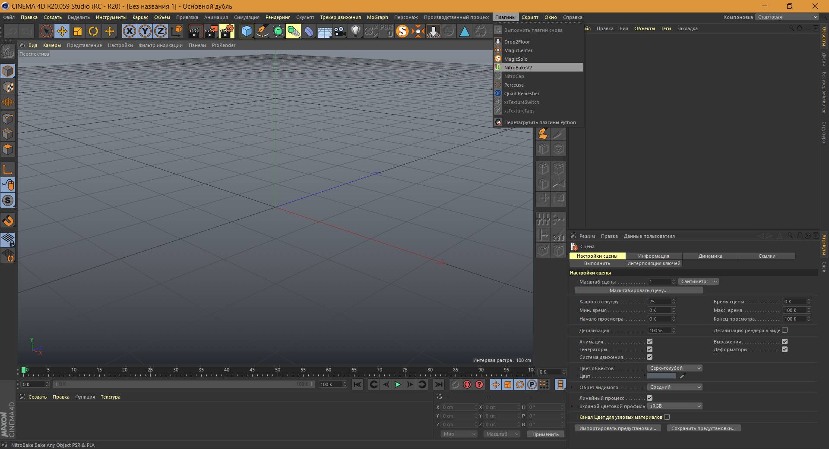Select the Rotate tool icon

click(x=93, y=31)
